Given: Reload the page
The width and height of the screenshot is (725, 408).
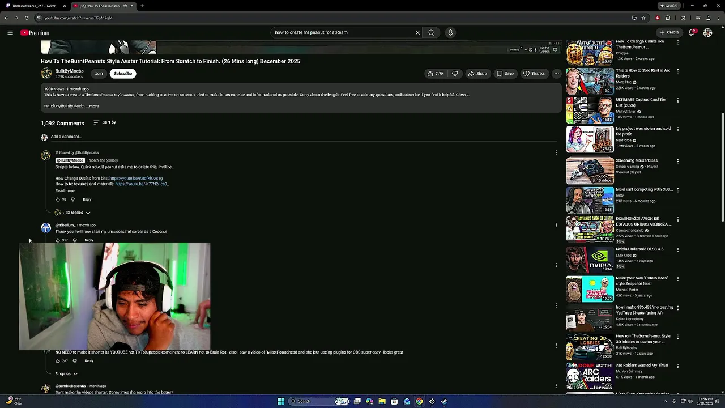Looking at the screenshot, I should [x=26, y=18].
